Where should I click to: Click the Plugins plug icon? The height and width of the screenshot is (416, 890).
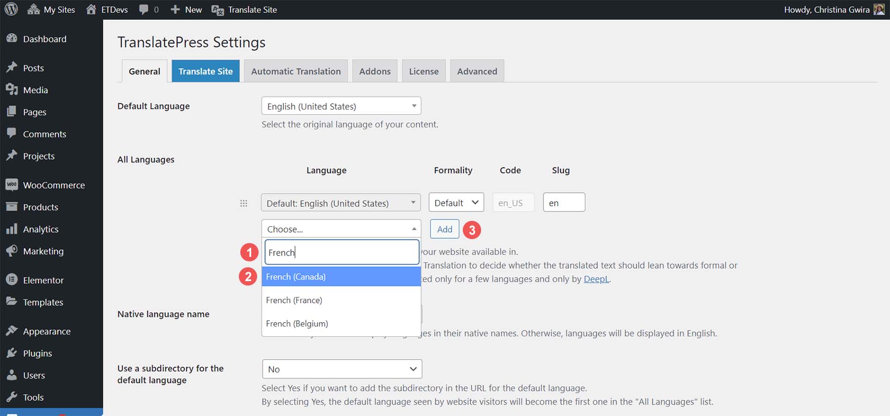(x=12, y=353)
